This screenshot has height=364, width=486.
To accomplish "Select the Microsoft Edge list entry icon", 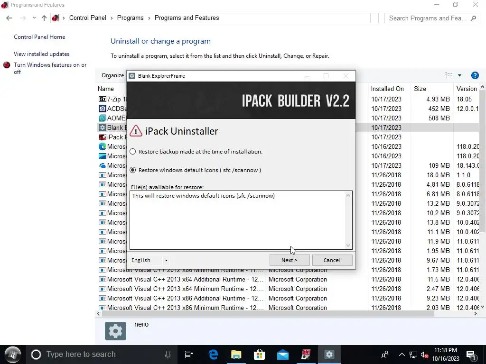I will (103, 146).
